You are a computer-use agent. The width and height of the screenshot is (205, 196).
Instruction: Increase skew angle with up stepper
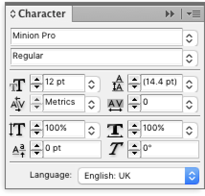coord(135,146)
